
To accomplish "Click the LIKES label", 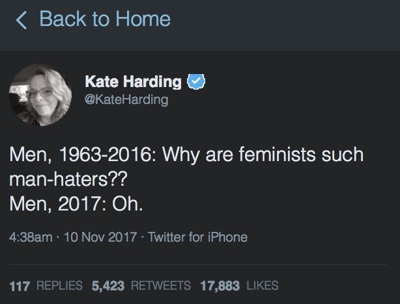I will pyautogui.click(x=263, y=285).
